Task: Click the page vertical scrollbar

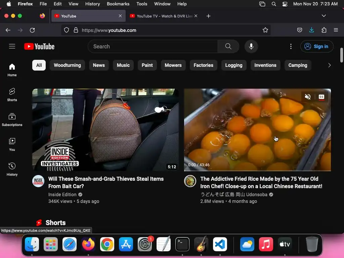Action: tap(341, 55)
